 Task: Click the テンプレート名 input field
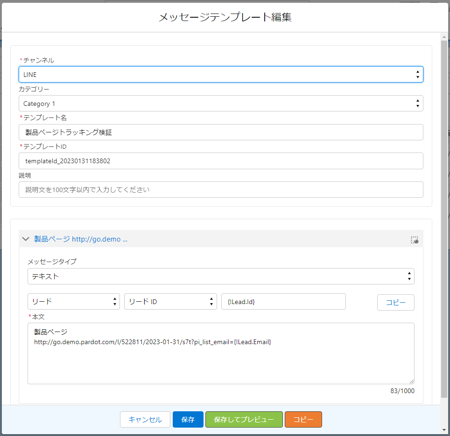(221, 132)
